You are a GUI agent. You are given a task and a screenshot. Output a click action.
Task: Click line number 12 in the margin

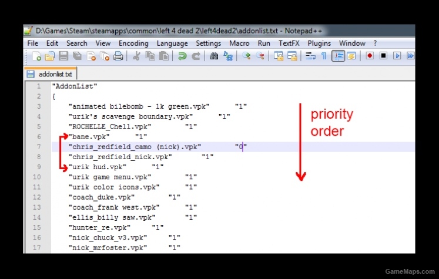point(36,197)
